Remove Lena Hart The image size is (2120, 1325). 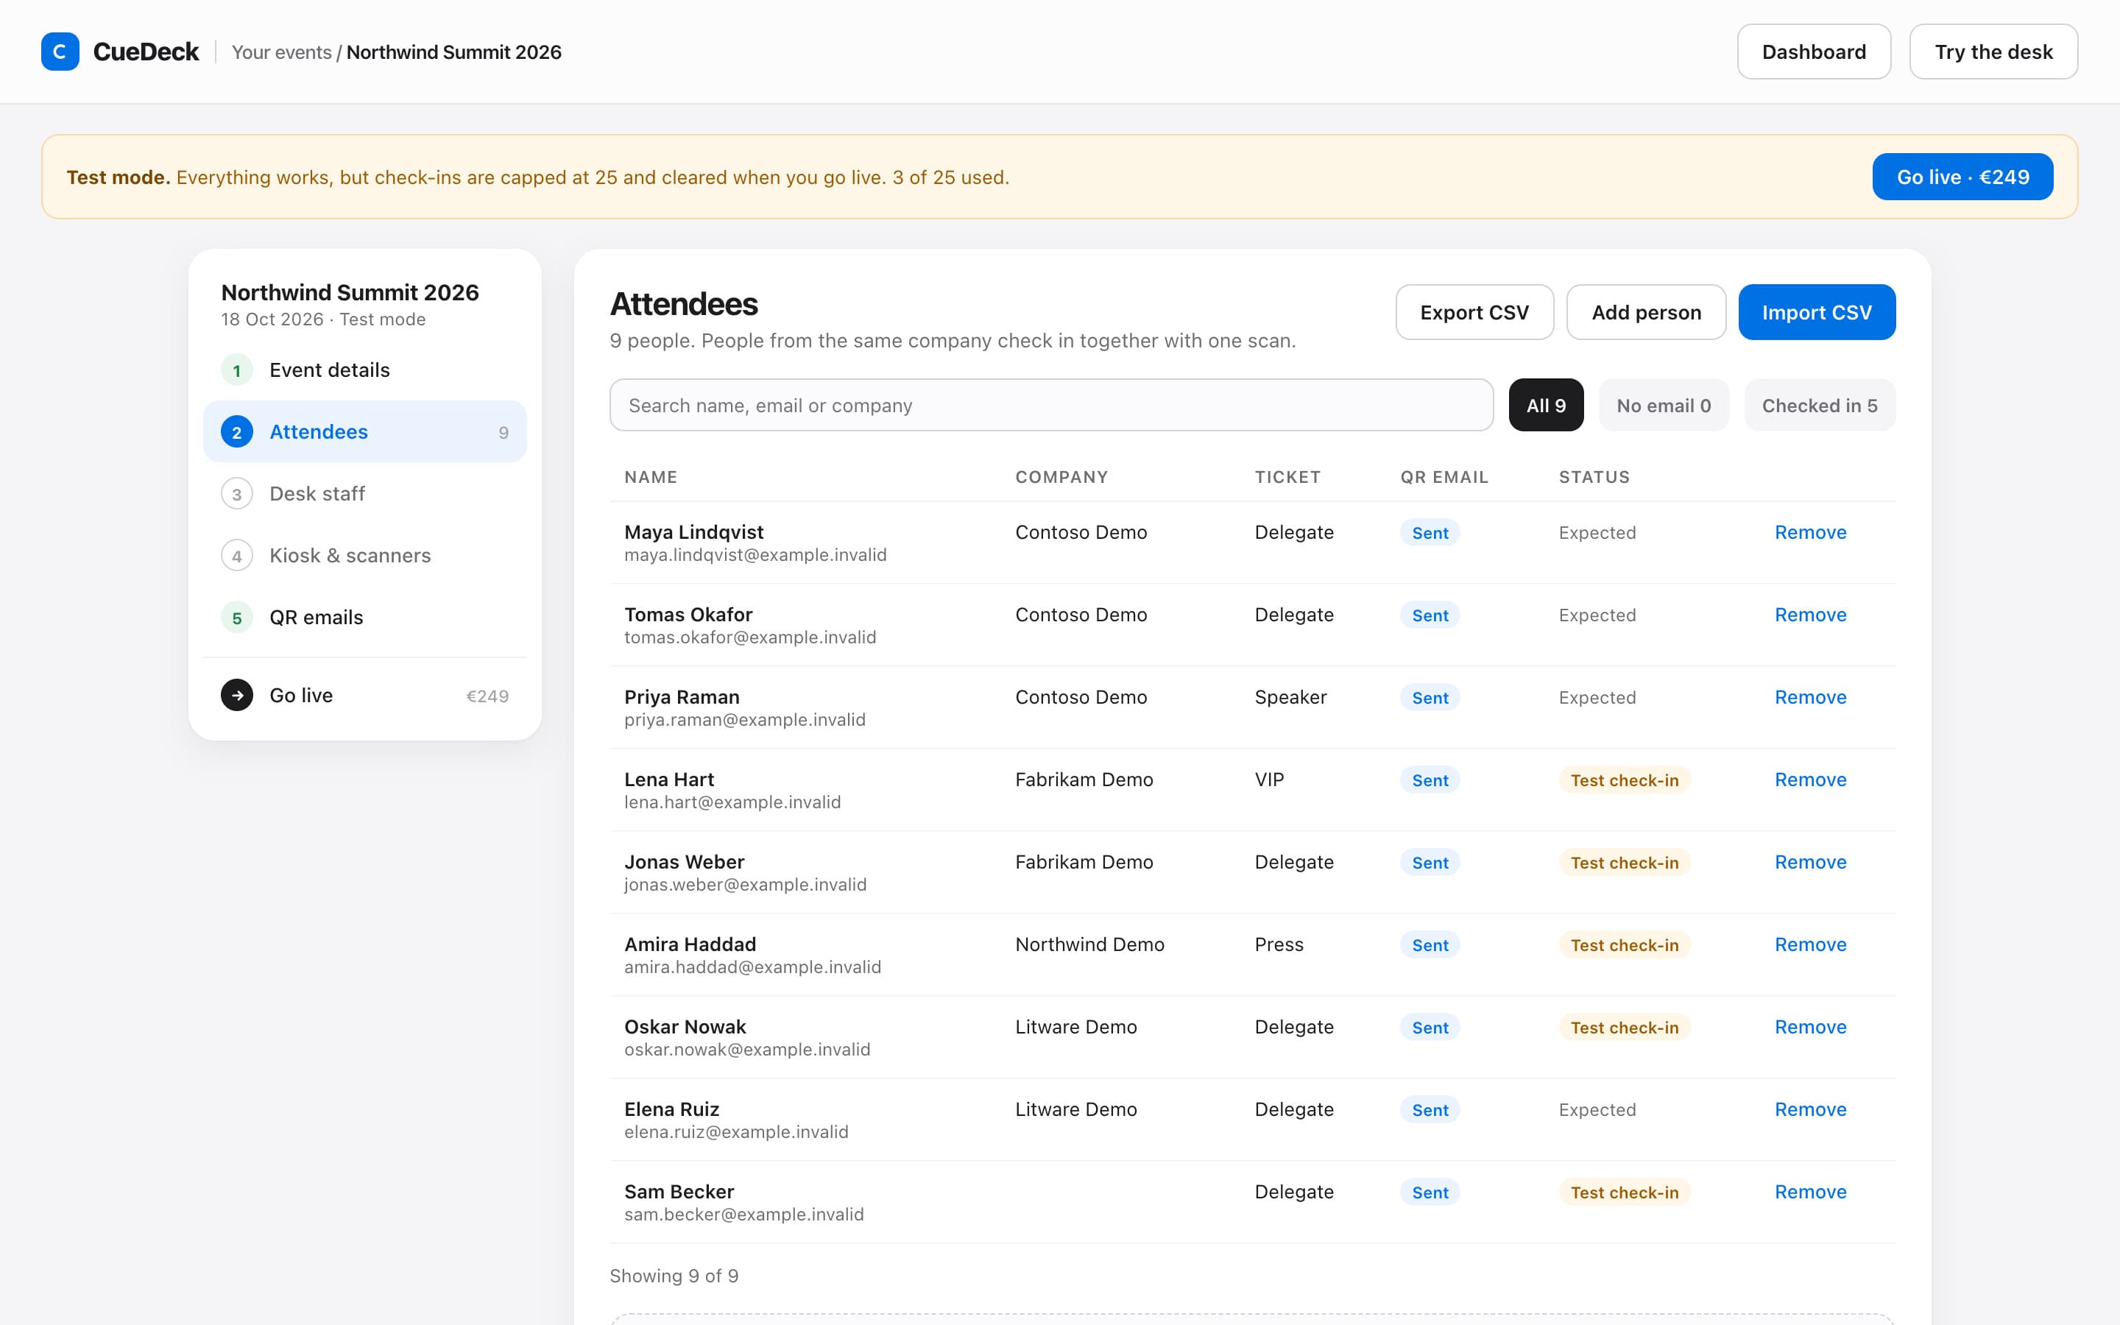tap(1810, 779)
